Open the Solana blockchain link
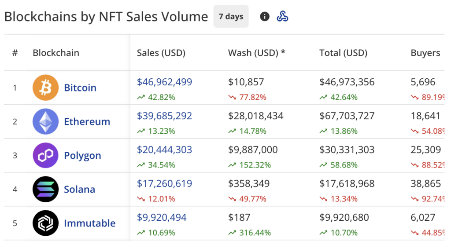This screenshot has height=241, width=451. (79, 189)
